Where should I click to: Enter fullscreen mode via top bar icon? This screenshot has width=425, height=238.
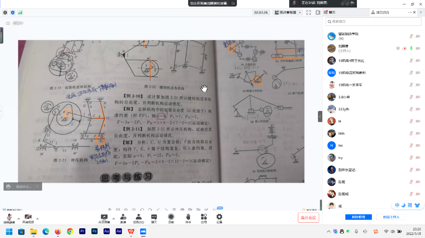coord(309,13)
